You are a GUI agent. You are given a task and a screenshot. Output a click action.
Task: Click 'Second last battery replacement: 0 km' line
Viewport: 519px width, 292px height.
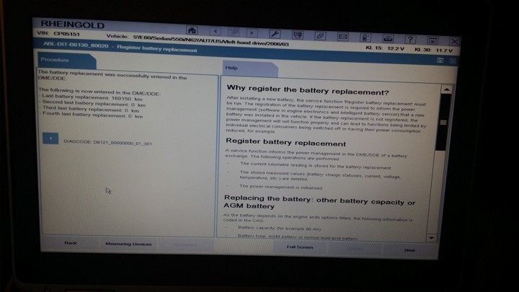[x=94, y=103]
